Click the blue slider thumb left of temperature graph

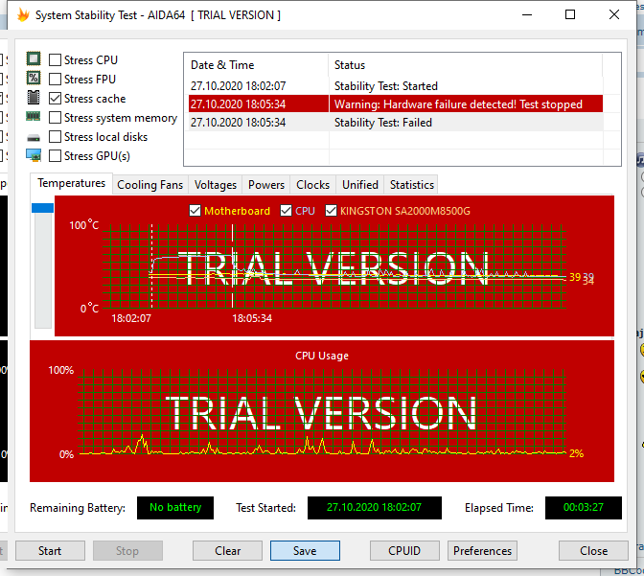point(43,208)
